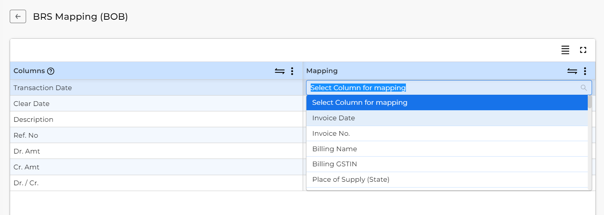Viewport: 604px width, 215px height.
Task: Open the Mapping header three-dot menu
Action: 585,71
